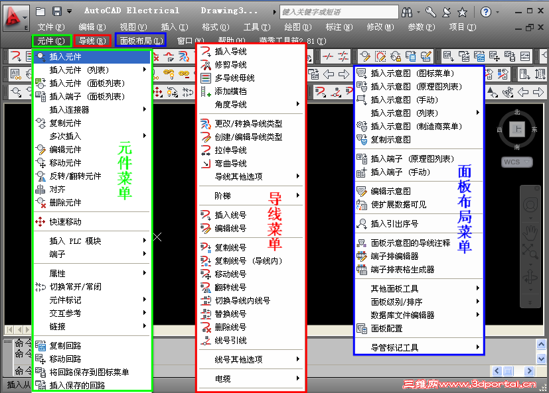Click the pan hand icon in navigation bar

[x=530, y=233]
